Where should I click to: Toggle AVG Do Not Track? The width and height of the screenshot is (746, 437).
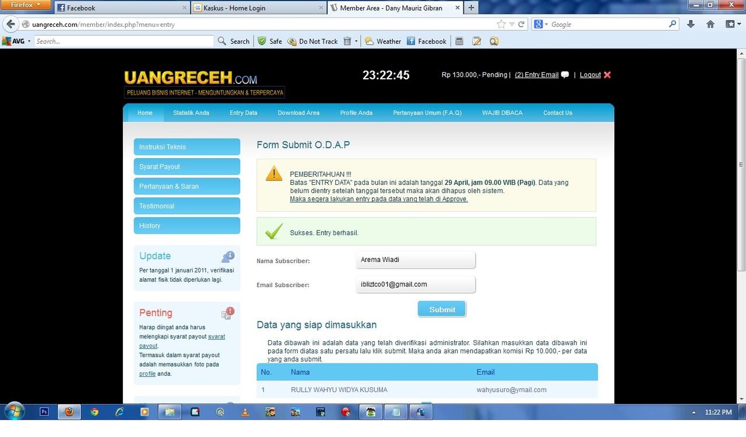pyautogui.click(x=312, y=41)
